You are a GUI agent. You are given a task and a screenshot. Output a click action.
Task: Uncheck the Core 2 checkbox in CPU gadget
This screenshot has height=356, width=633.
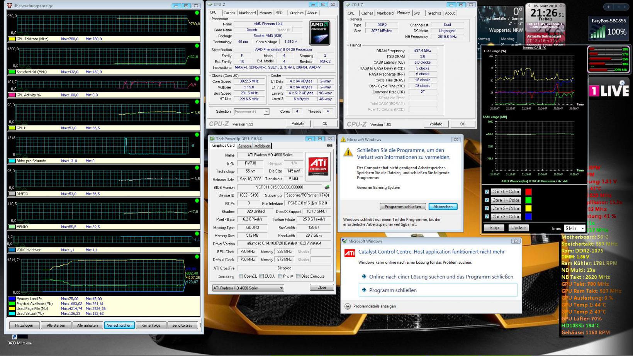pyautogui.click(x=487, y=209)
